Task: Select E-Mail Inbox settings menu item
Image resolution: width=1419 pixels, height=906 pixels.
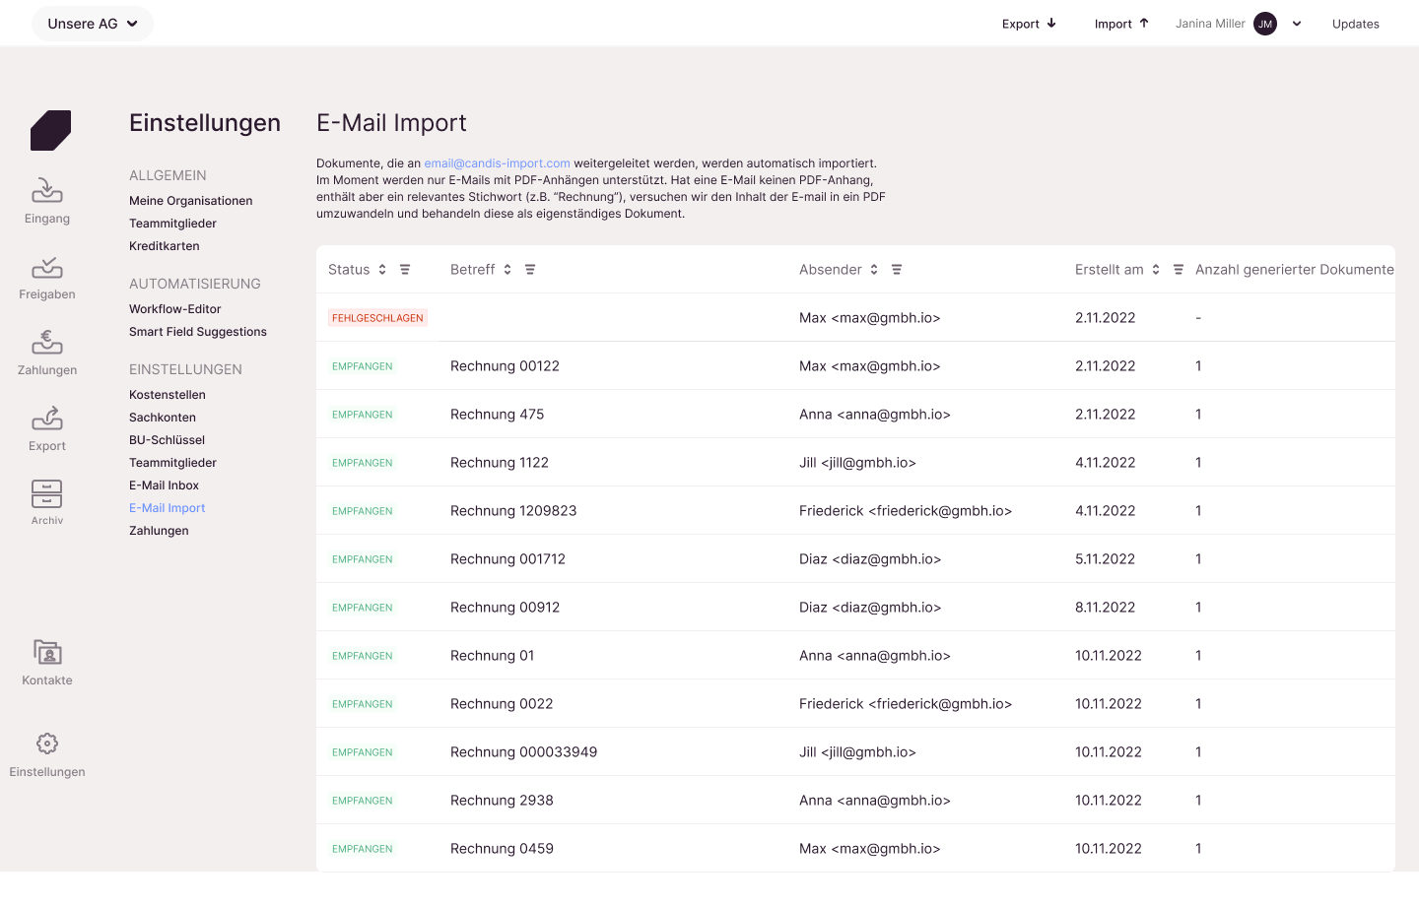Action: tap(164, 485)
